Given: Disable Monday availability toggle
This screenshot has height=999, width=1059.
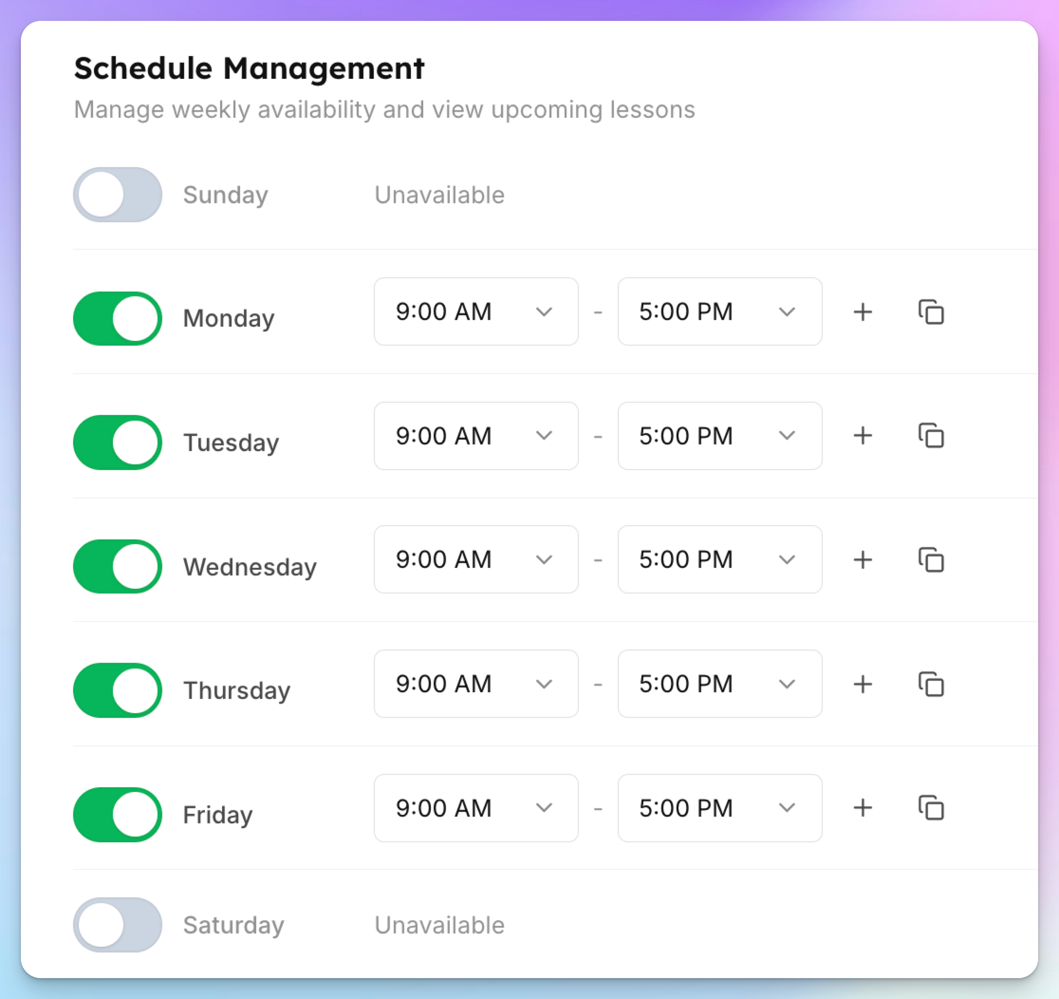Looking at the screenshot, I should [118, 318].
